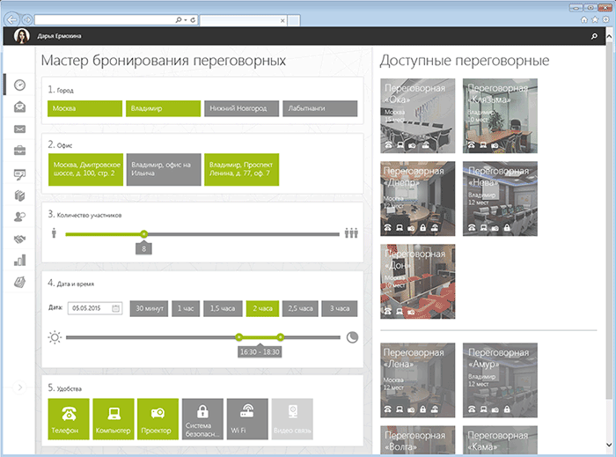Select office Владимир, офис на Ильича
The image size is (616, 457).
click(x=164, y=169)
